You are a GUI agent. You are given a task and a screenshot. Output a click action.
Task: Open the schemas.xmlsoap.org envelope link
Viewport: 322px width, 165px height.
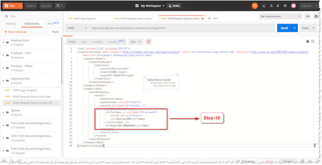click(152, 52)
